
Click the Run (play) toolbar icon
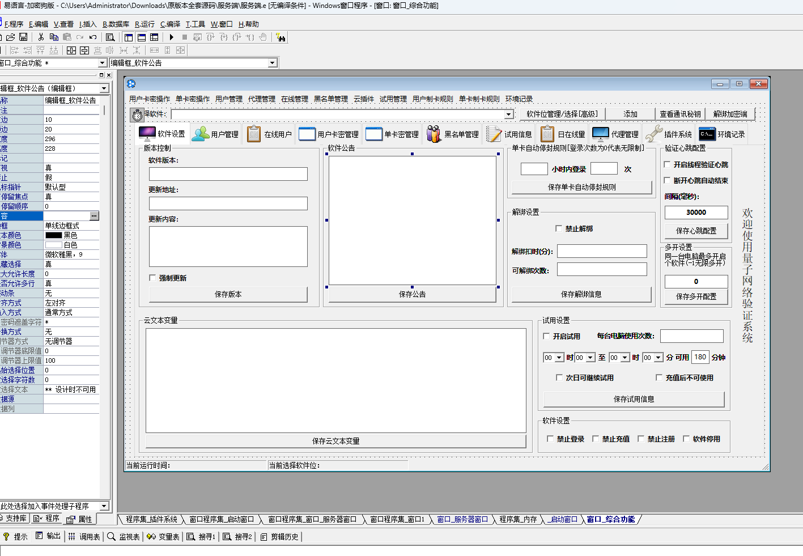coord(171,37)
